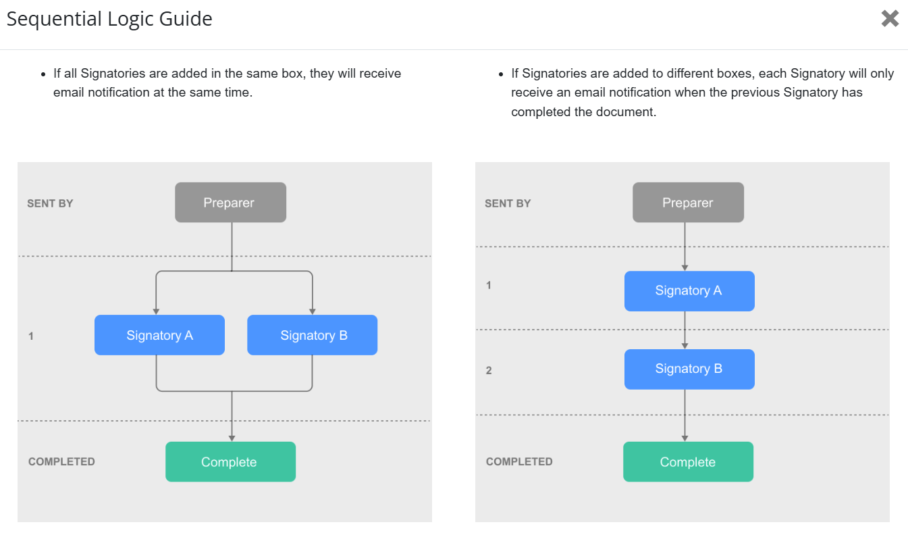The height and width of the screenshot is (537, 908).
Task: Click the green Complete box on right
Action: (x=688, y=462)
